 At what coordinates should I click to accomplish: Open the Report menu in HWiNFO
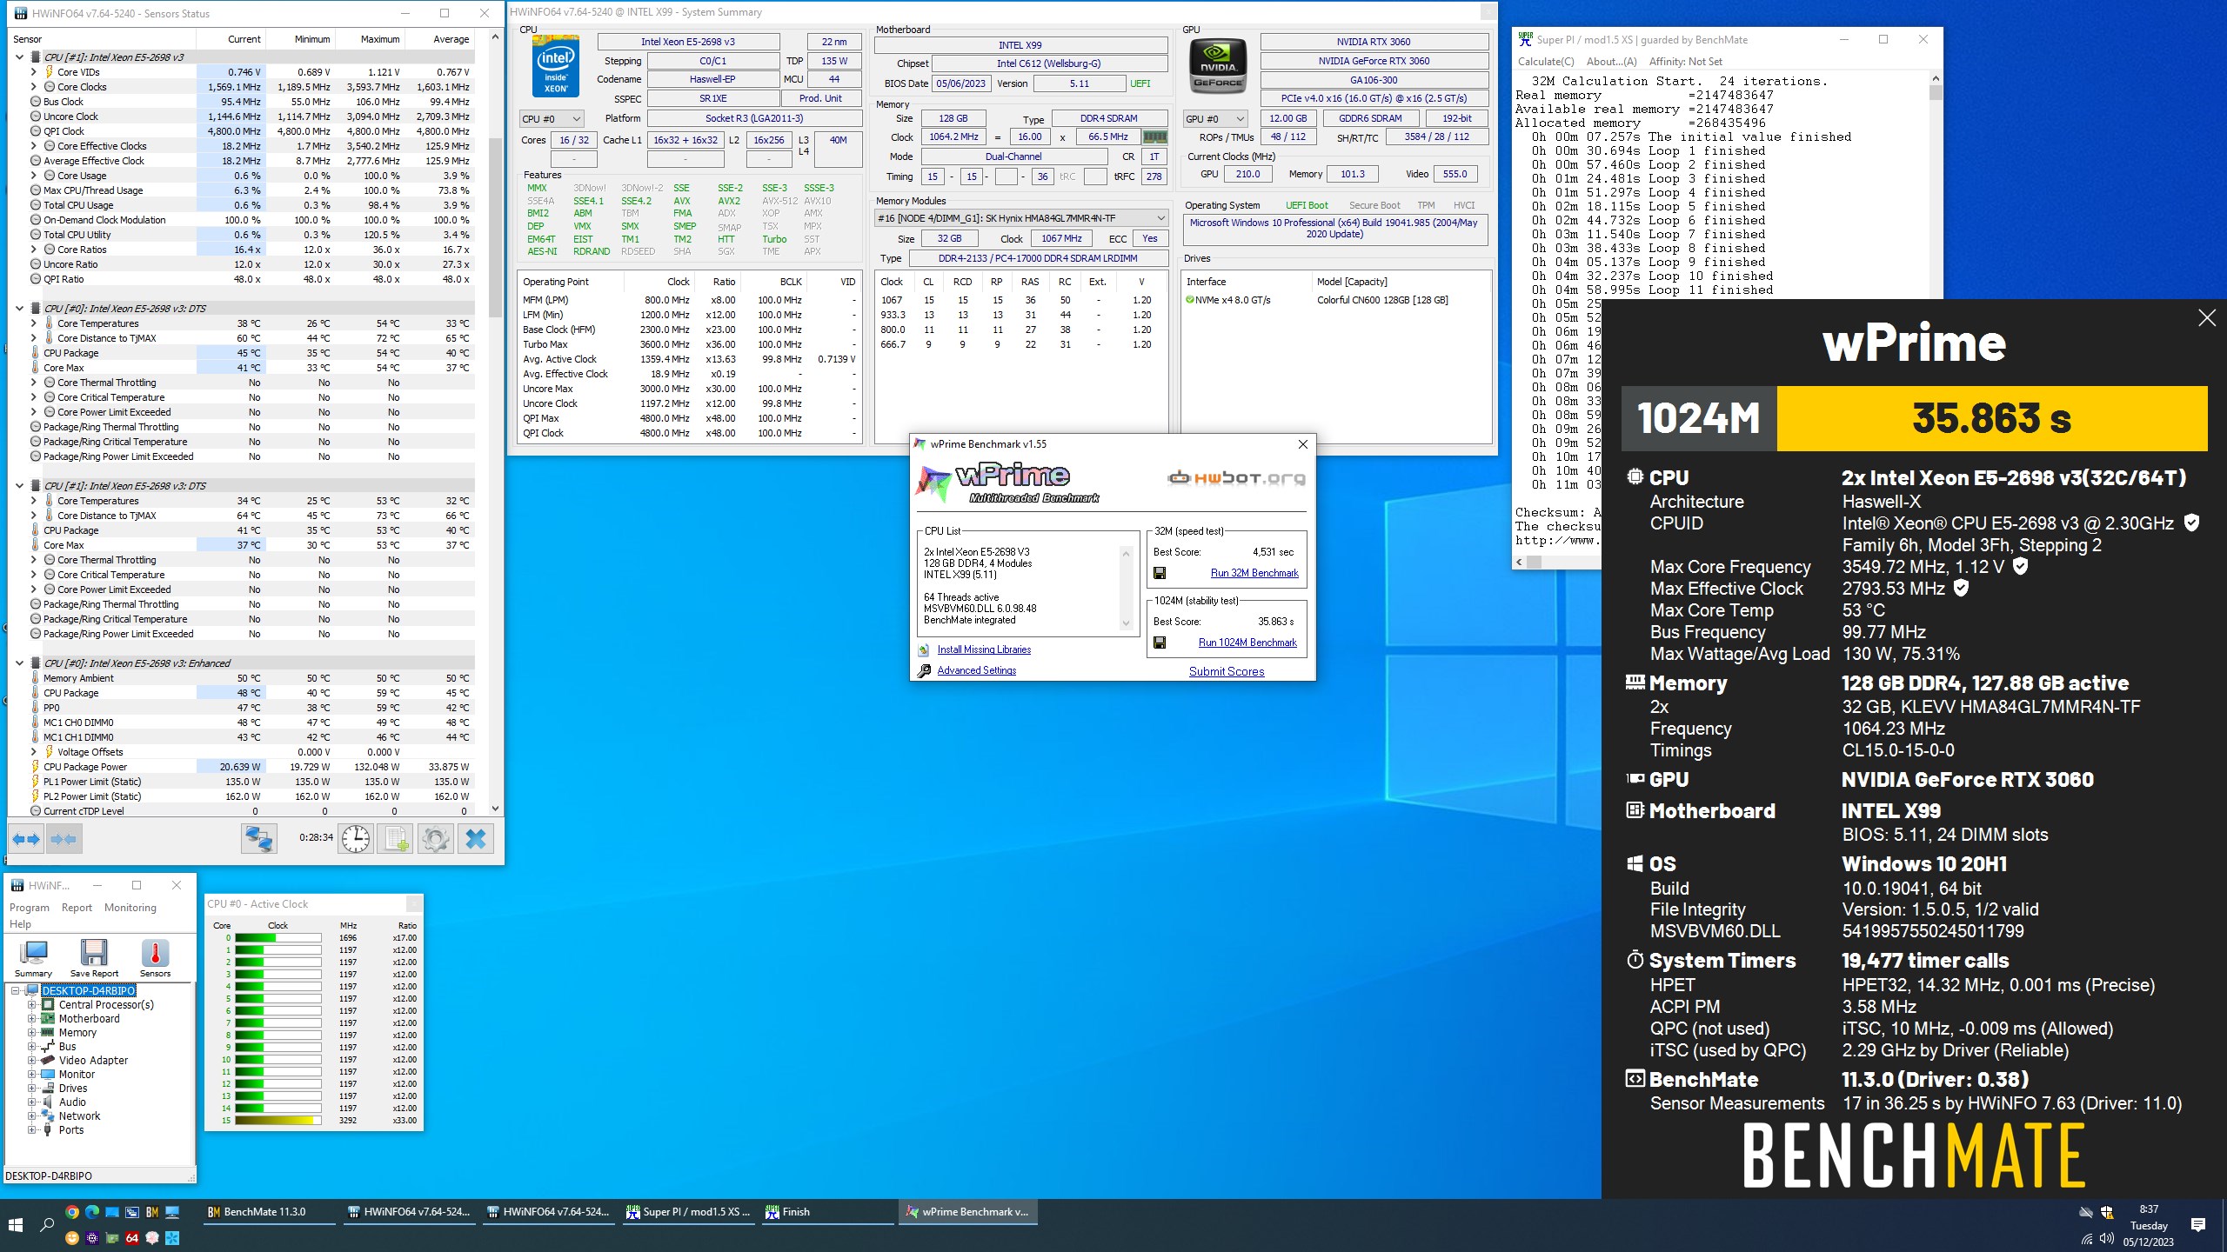click(x=77, y=908)
